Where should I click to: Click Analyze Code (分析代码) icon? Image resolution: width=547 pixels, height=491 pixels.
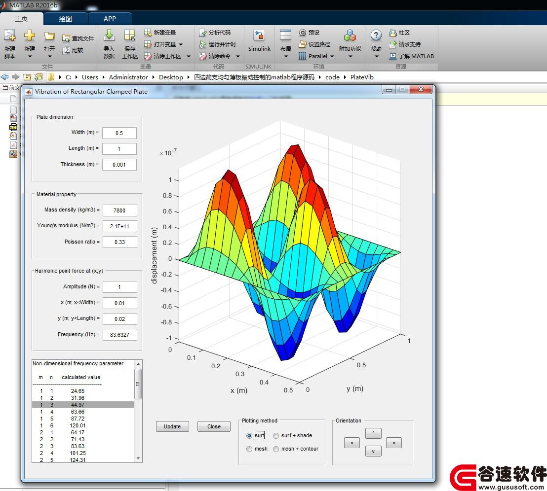(203, 33)
